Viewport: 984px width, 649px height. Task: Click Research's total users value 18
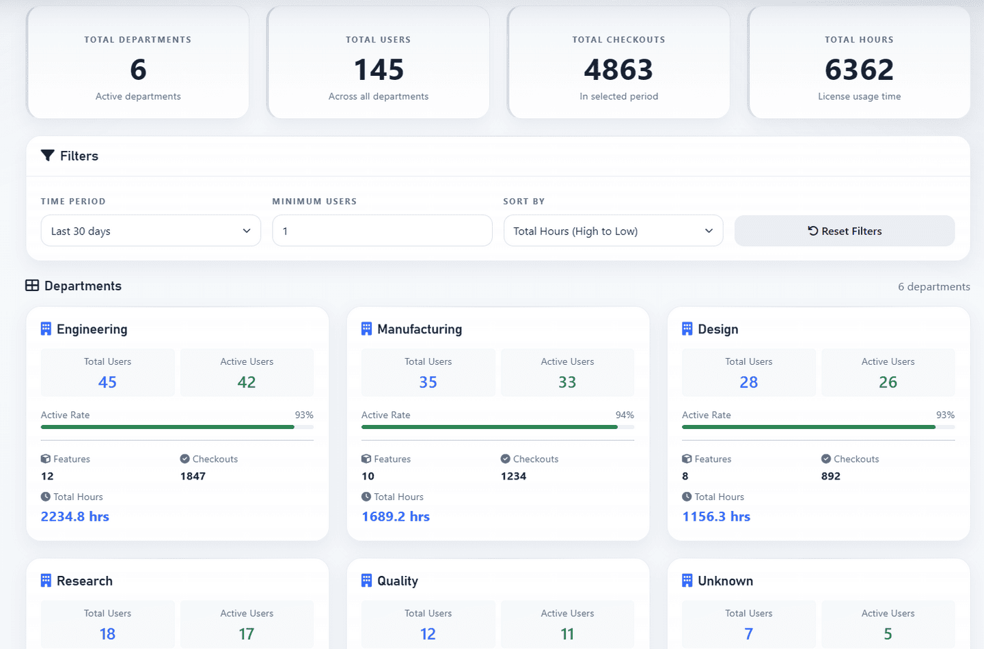coord(107,634)
